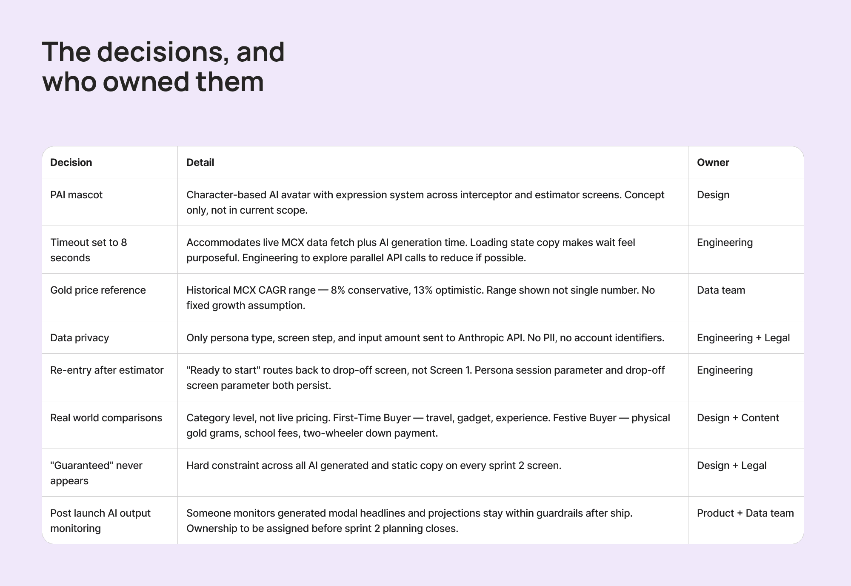Image resolution: width=851 pixels, height=586 pixels.
Task: Click the slide title 'The decisions, and who owned them'
Action: click(163, 66)
